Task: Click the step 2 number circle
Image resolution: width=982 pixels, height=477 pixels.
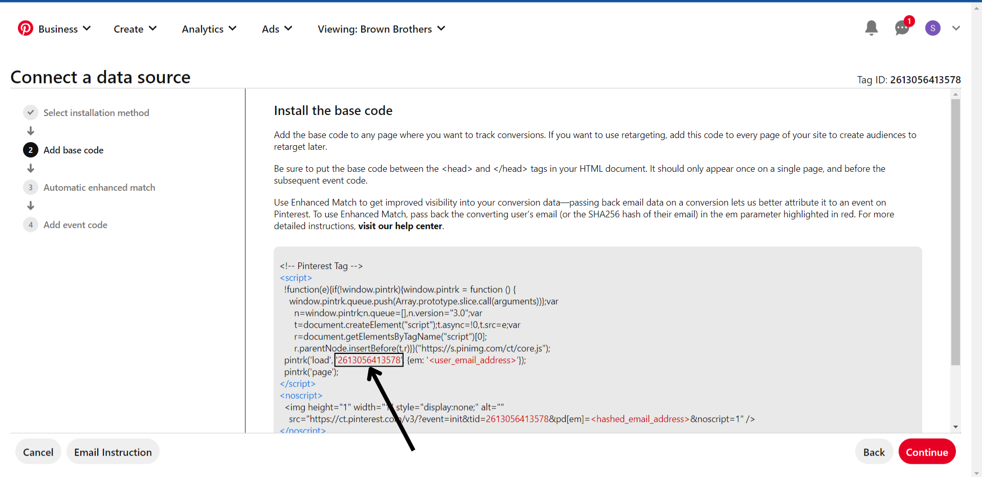Action: tap(31, 150)
